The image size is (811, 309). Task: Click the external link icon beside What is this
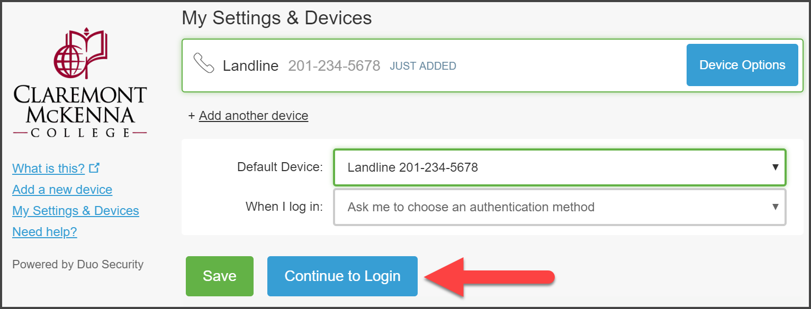click(x=94, y=167)
